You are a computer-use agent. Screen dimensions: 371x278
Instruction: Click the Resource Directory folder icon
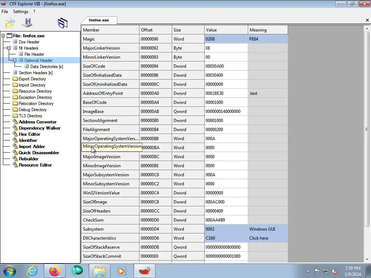click(x=15, y=91)
